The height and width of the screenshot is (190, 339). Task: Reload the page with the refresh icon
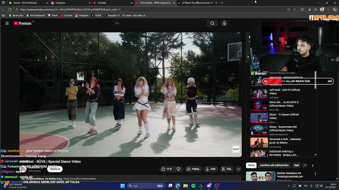tap(10, 9)
